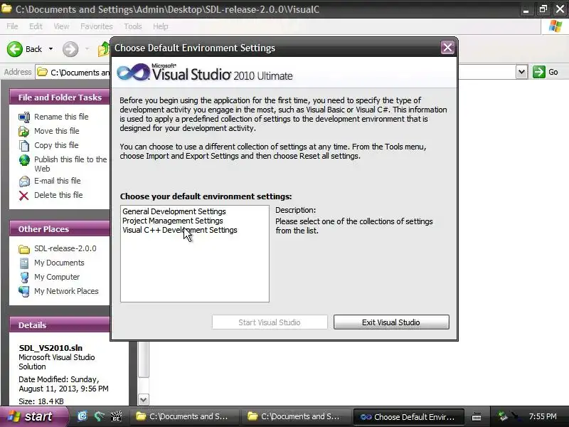Click the My Network Places icon

pyautogui.click(x=24, y=291)
